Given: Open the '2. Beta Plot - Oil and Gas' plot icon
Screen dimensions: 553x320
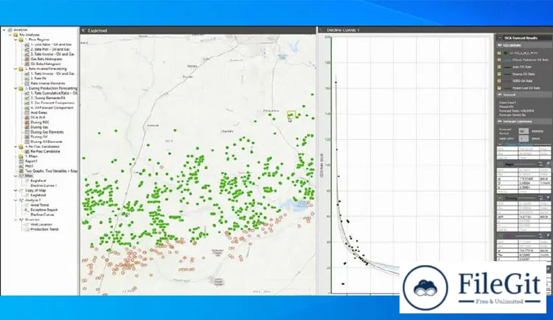Looking at the screenshot, I should coord(27,50).
